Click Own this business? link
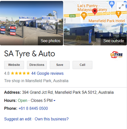 click(x=52, y=119)
